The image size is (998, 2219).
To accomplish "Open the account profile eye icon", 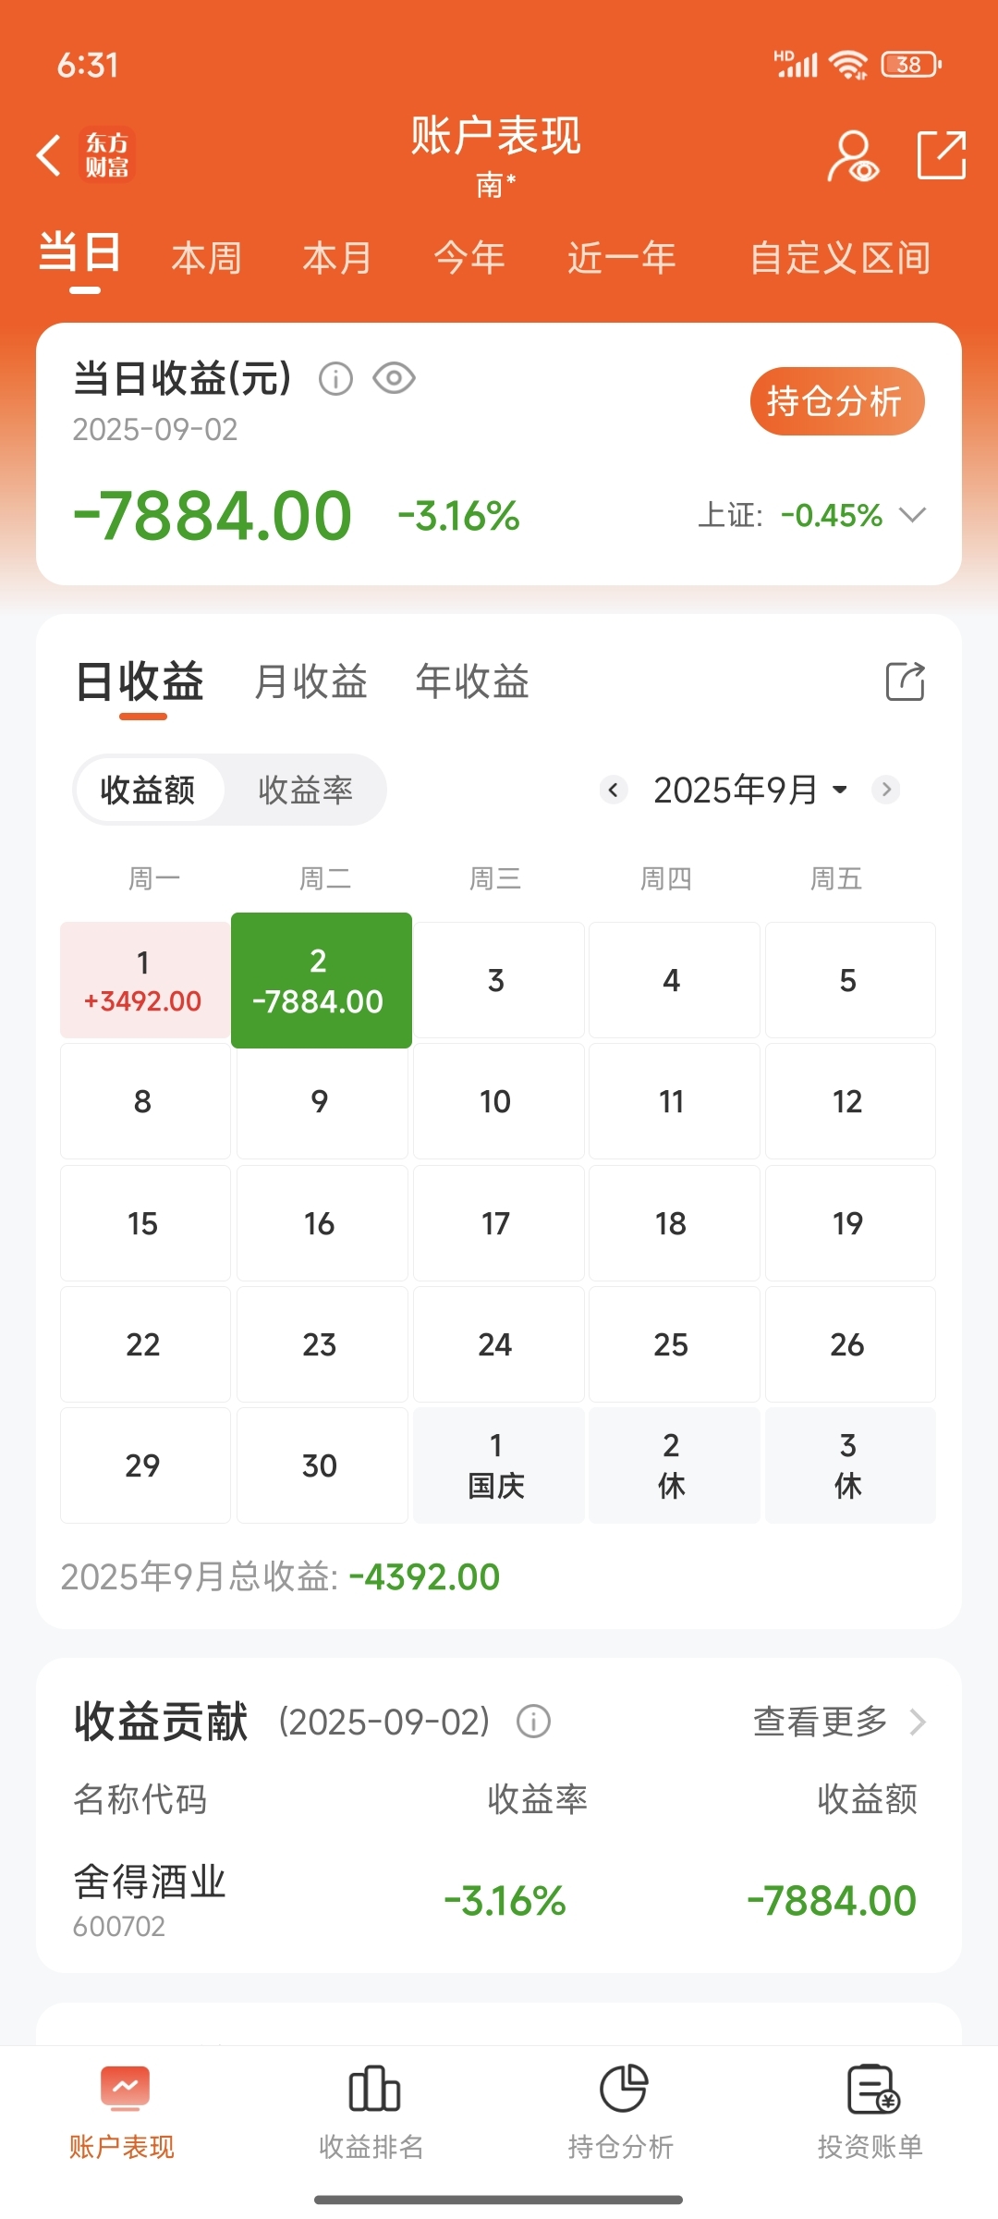I will [x=853, y=155].
